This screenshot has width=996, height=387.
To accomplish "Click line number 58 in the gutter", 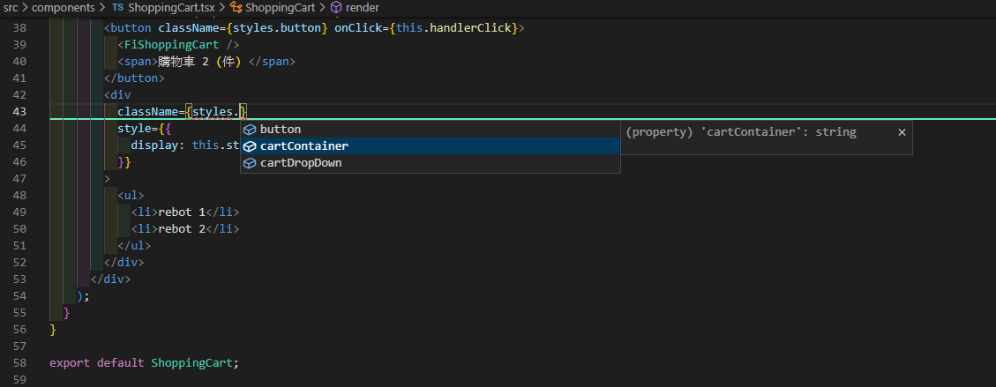I will (20, 362).
